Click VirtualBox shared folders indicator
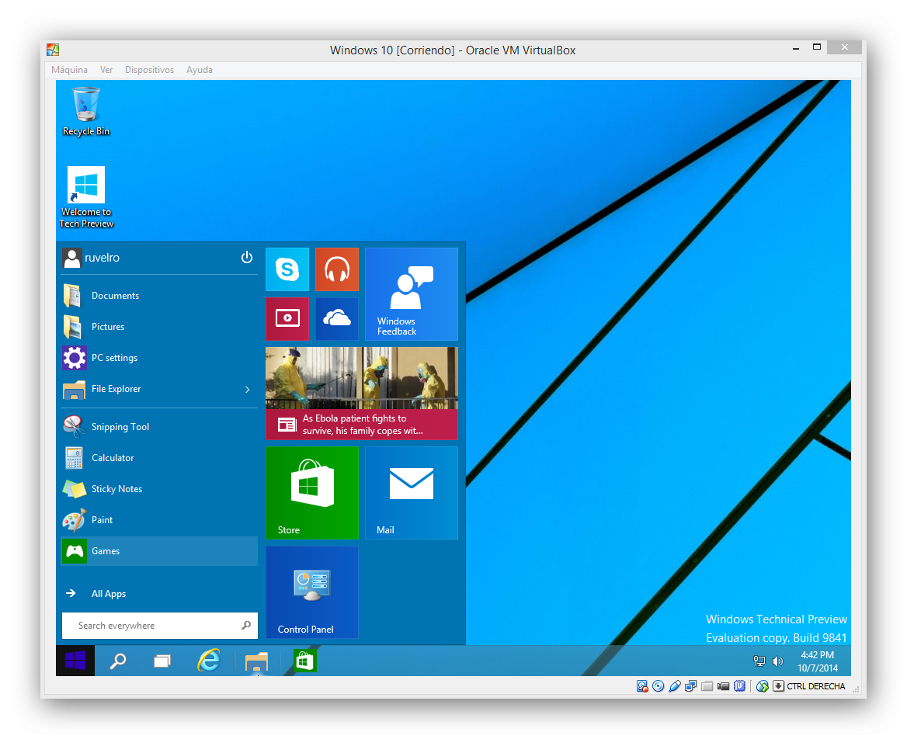907x739 pixels. [707, 686]
